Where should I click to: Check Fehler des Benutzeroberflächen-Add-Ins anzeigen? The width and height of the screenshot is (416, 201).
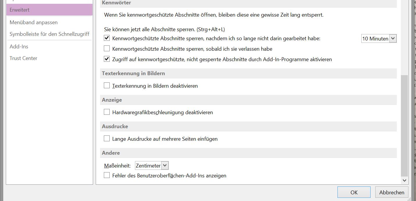coord(107,175)
